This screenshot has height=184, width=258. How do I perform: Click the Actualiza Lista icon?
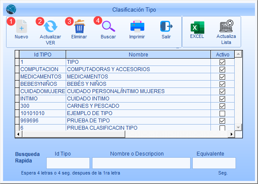coord(226,26)
